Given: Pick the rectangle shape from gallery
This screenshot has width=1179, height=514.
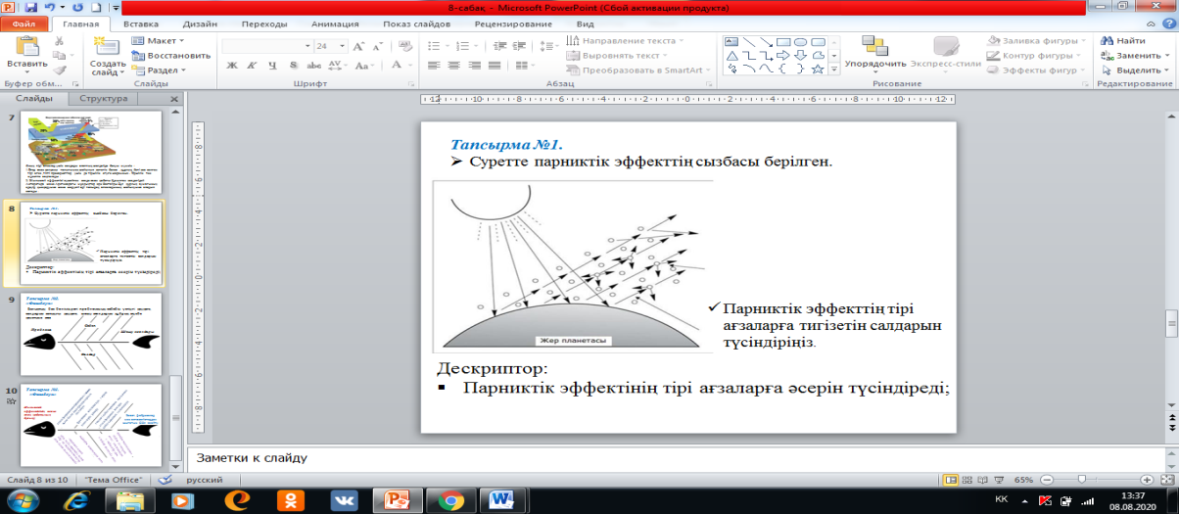Looking at the screenshot, I should pyautogui.click(x=782, y=41).
